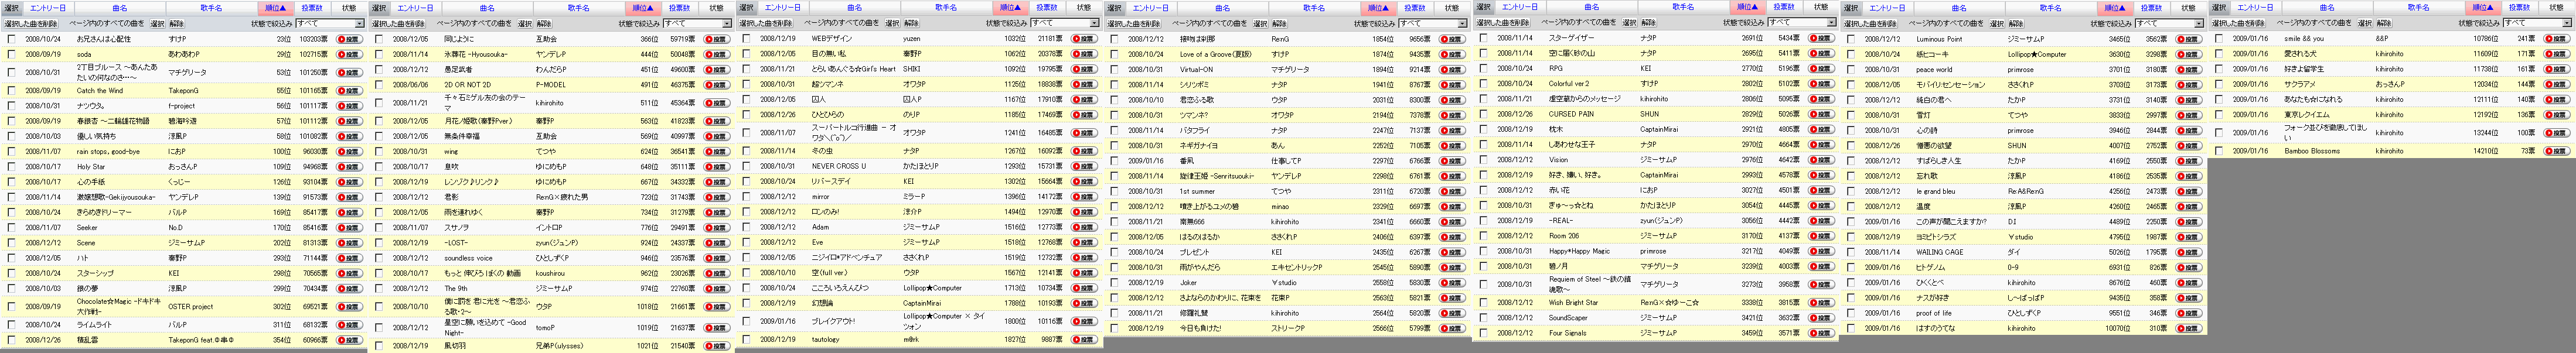Select the checkbox beside 'rain stops, good-bye'
2576x353 pixels.
pyautogui.click(x=11, y=152)
